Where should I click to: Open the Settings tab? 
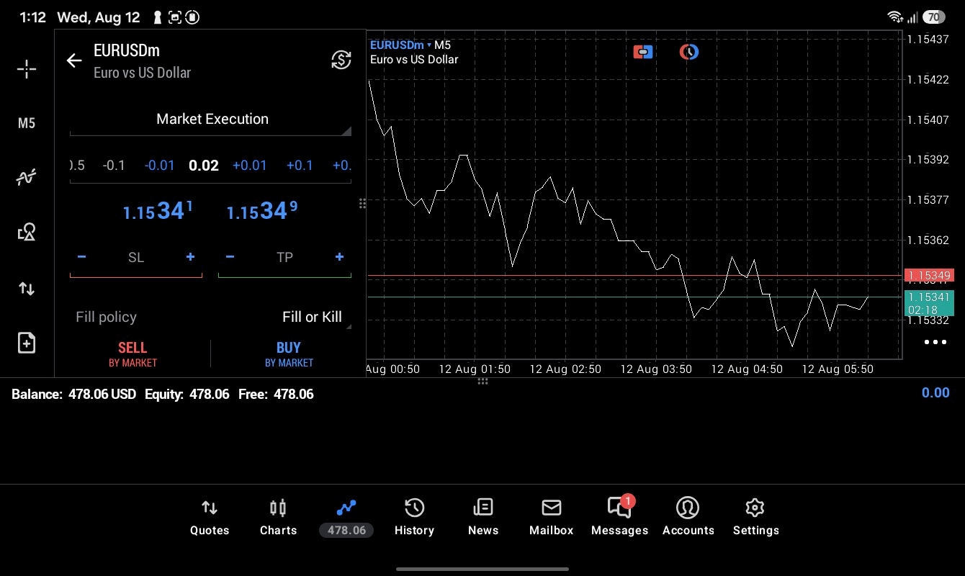coord(755,518)
